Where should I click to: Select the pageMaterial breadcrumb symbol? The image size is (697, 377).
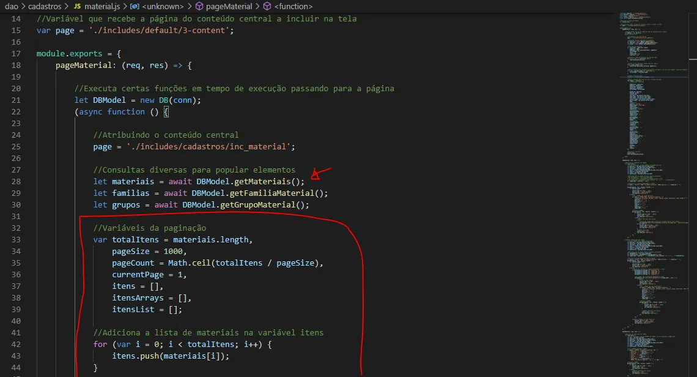(x=230, y=6)
